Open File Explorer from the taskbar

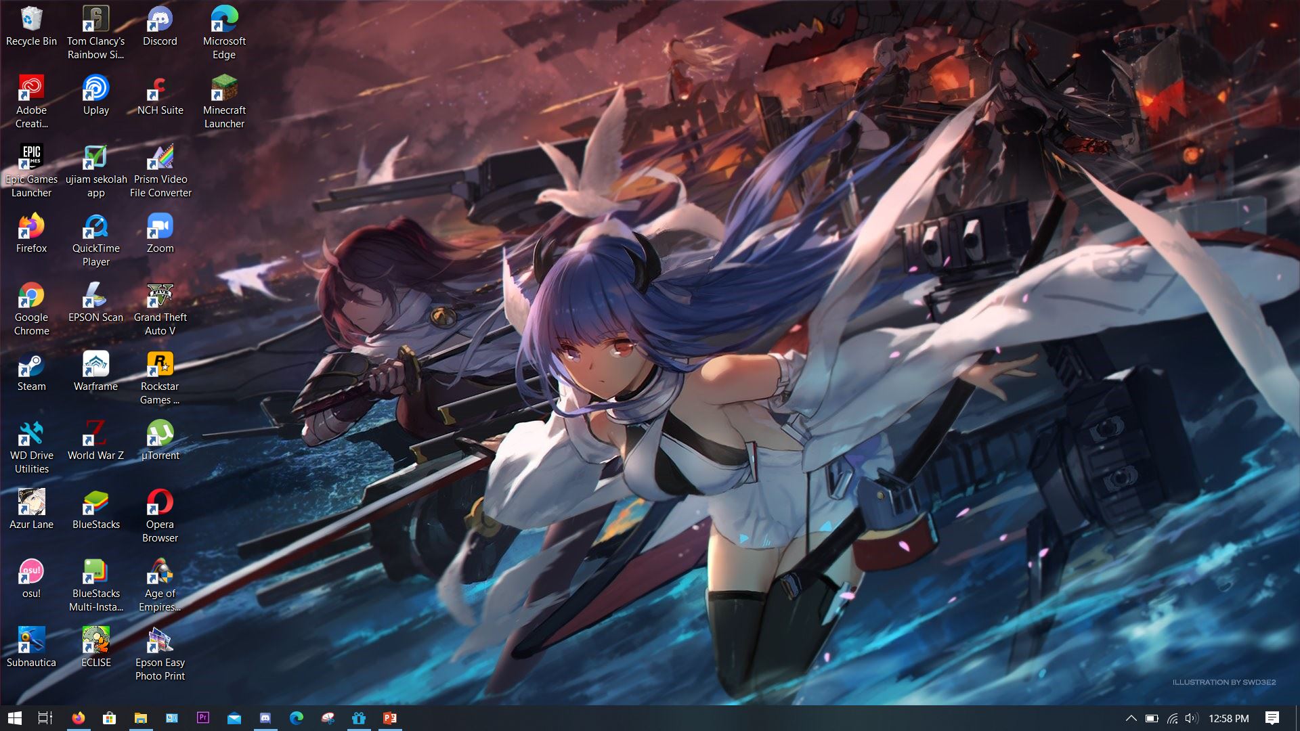(141, 718)
